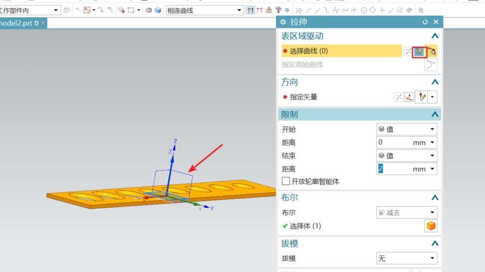
Task: Click reverse direction icon in 指定矢量 row
Action: [399, 97]
